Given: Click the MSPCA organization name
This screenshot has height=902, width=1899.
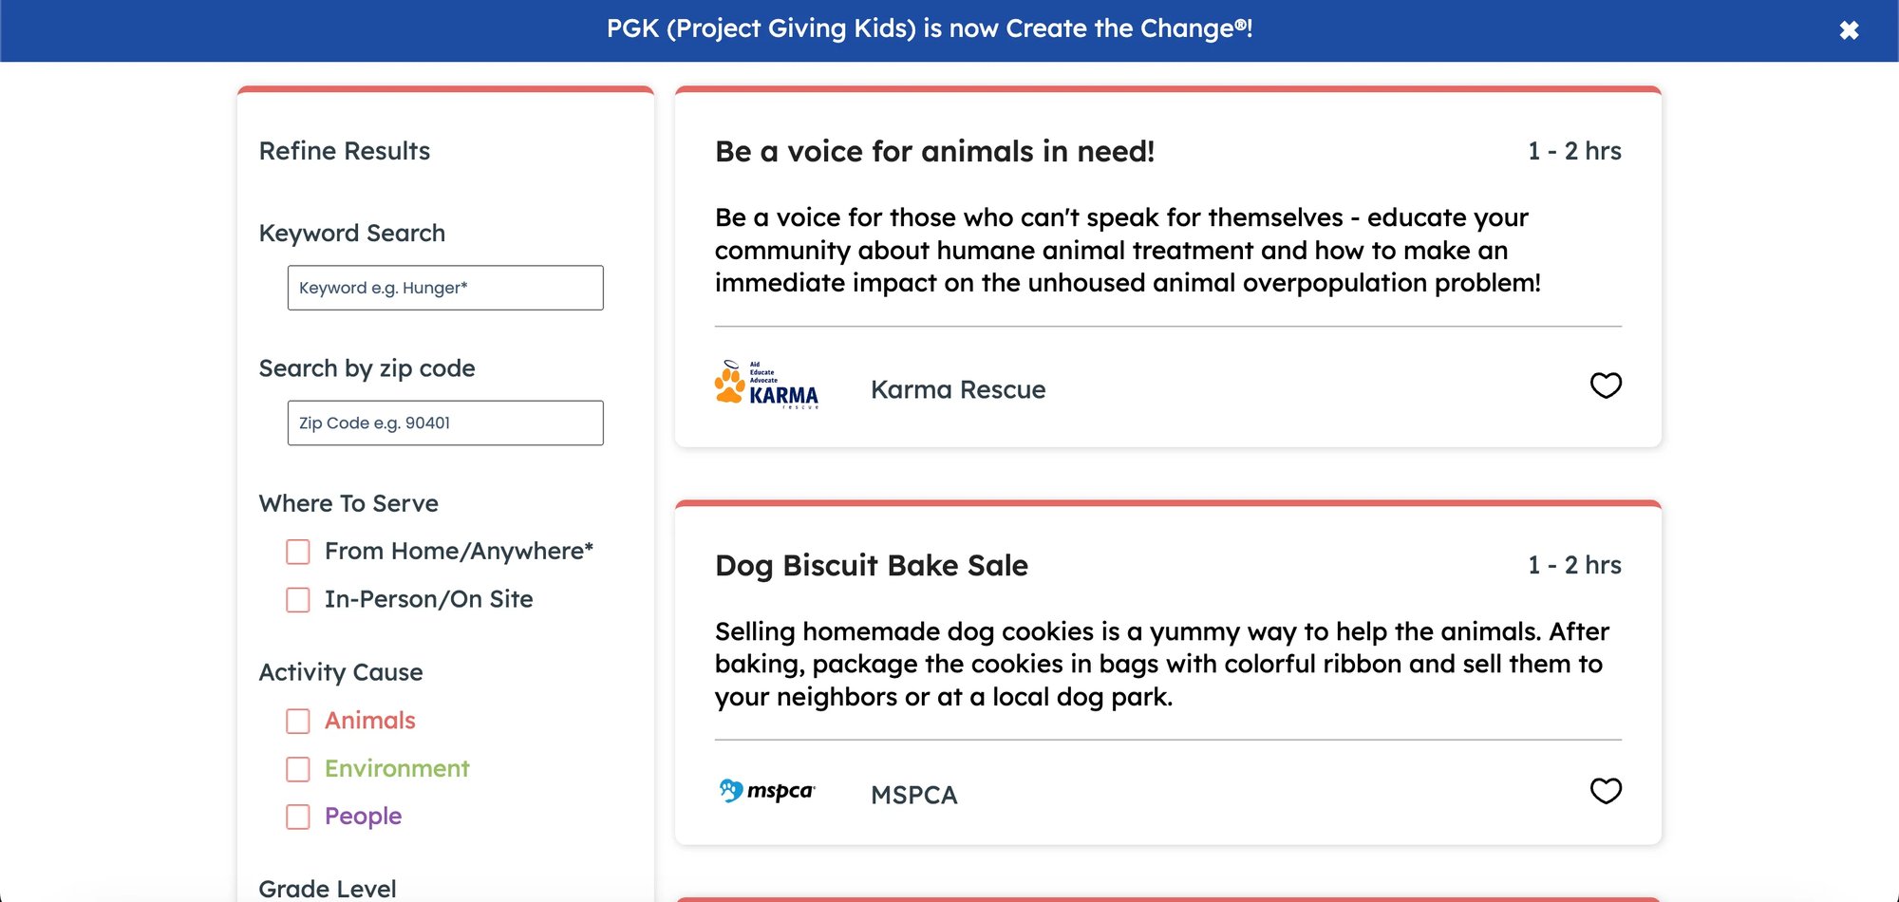Looking at the screenshot, I should pos(913,795).
